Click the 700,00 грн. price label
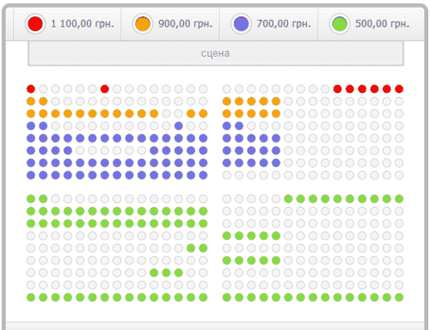Image resolution: width=430 pixels, height=330 pixels. pos(284,24)
